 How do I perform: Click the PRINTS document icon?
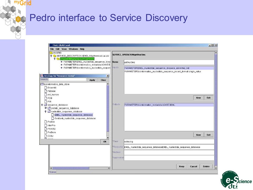click(46, 129)
